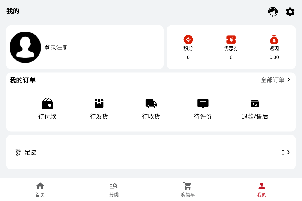
Task: Tap the 积分 points icon
Action: click(x=188, y=40)
